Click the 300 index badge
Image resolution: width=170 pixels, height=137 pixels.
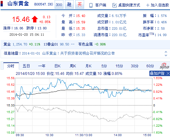pos(59,5)
